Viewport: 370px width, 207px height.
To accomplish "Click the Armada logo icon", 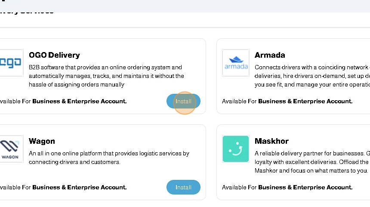I will (236, 63).
